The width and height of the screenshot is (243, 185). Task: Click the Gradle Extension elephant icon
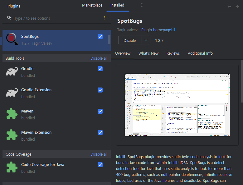[12, 92]
